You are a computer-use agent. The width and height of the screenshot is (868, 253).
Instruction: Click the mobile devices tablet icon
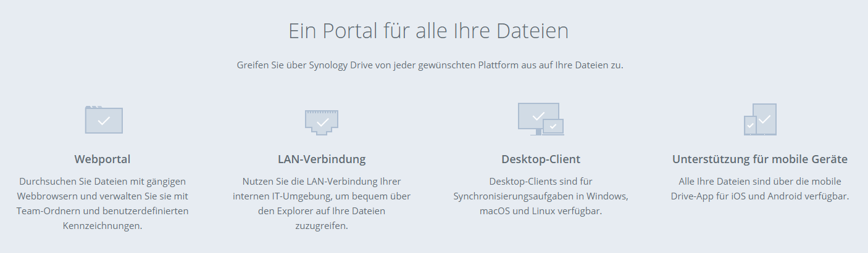(x=760, y=119)
